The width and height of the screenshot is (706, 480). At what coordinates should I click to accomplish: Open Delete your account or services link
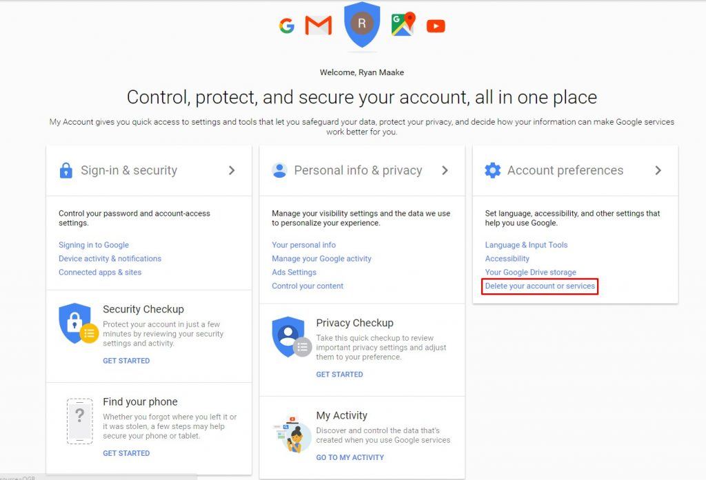coord(540,286)
